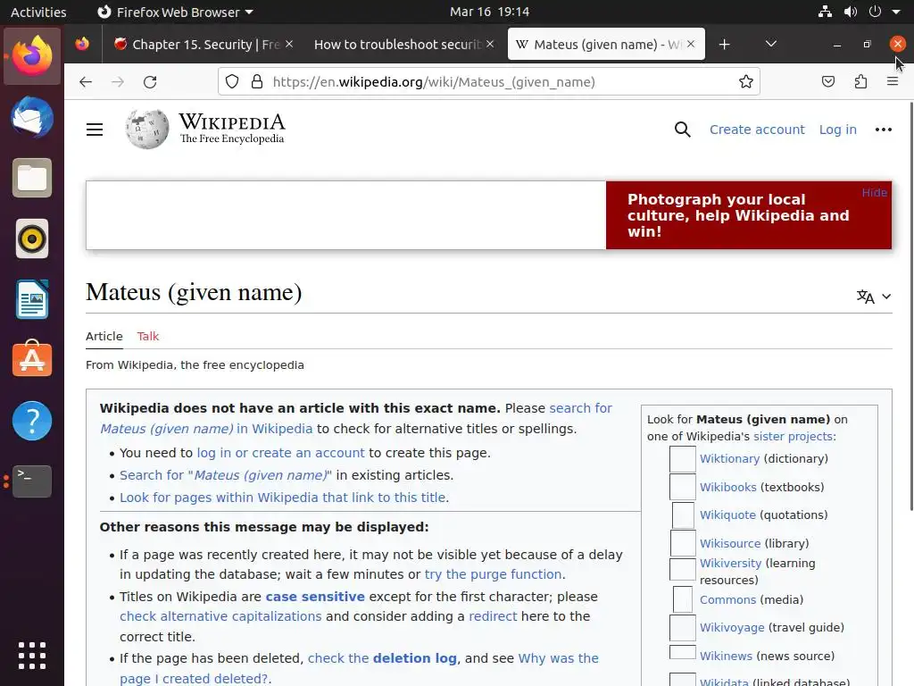Image resolution: width=914 pixels, height=686 pixels.
Task: Open the Files manager in the dock
Action: [x=32, y=178]
